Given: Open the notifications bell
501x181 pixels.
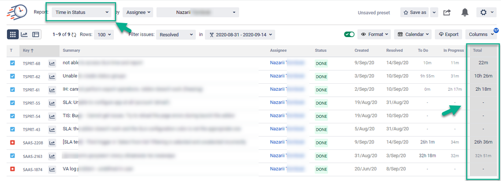Looking at the screenshot, I should click(465, 13).
